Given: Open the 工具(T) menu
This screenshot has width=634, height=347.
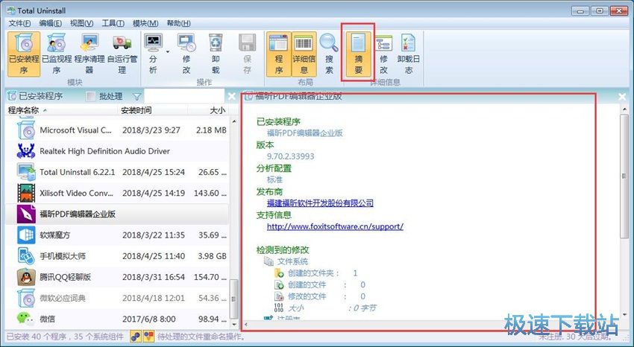Looking at the screenshot, I should (113, 23).
